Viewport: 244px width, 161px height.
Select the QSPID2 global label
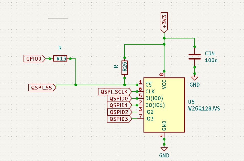[x=119, y=112]
